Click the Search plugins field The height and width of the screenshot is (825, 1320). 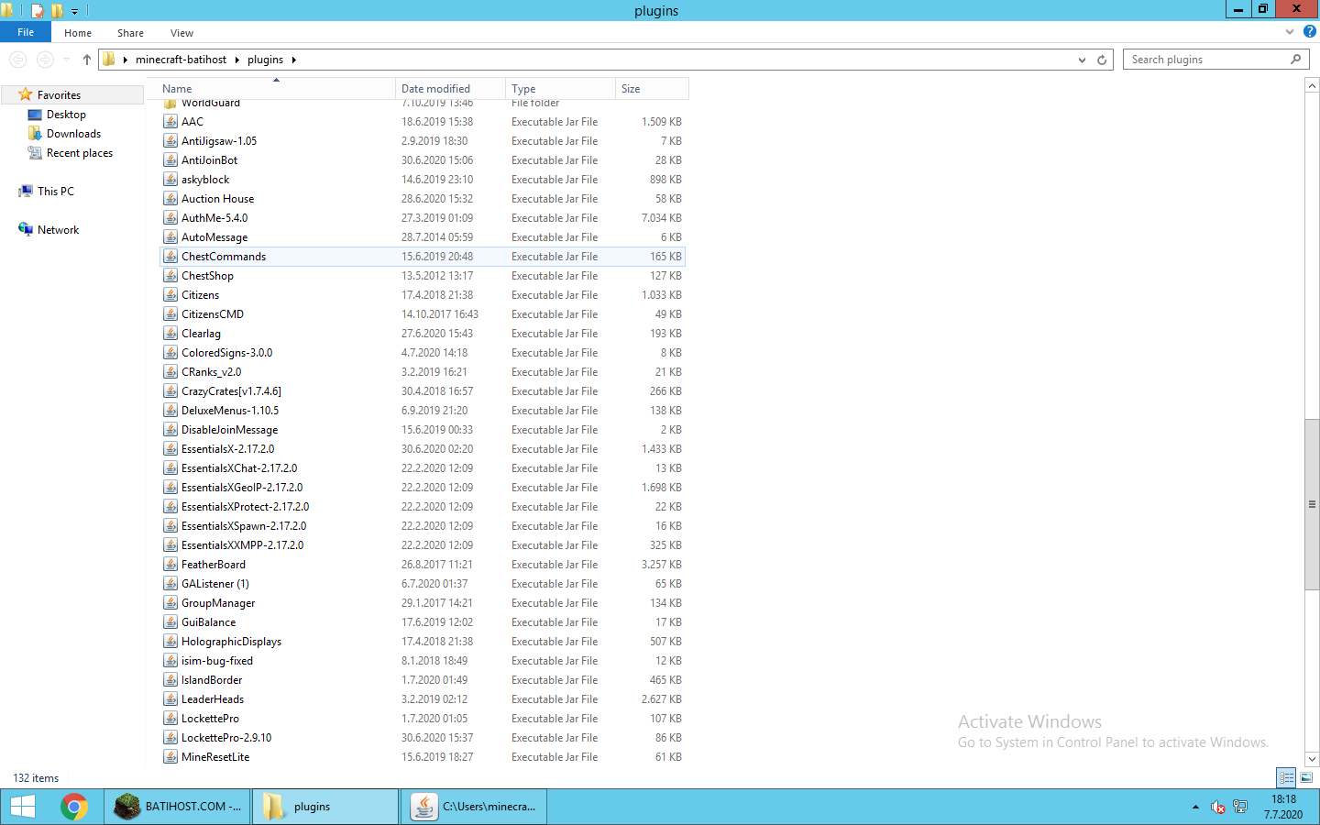pyautogui.click(x=1206, y=60)
